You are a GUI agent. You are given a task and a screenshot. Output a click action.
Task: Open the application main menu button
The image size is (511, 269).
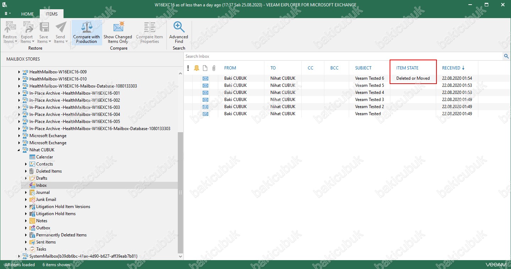click(x=7, y=14)
